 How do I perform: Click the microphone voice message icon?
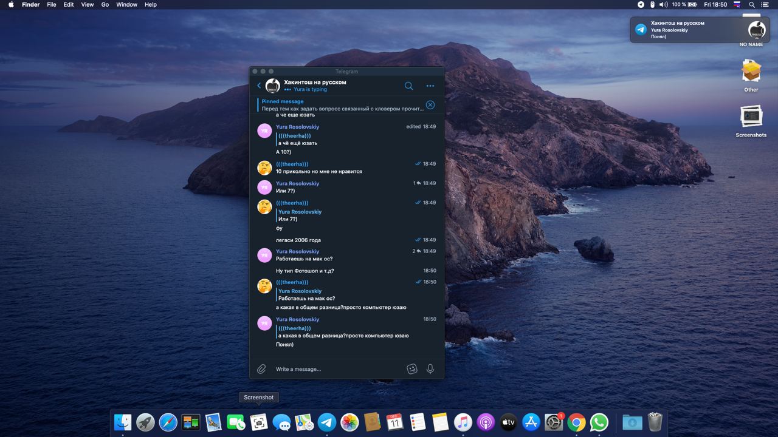(430, 368)
